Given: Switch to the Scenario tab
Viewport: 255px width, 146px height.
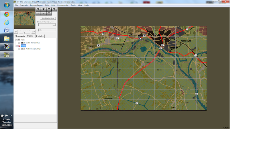Looking at the screenshot, I should (x=20, y=36).
